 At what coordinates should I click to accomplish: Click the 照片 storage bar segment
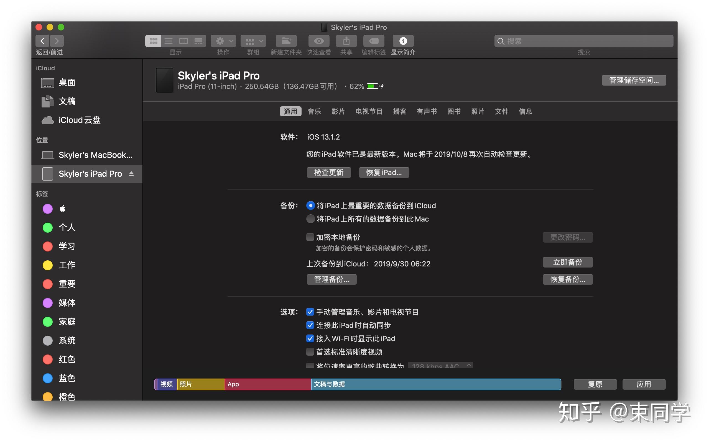click(201, 384)
